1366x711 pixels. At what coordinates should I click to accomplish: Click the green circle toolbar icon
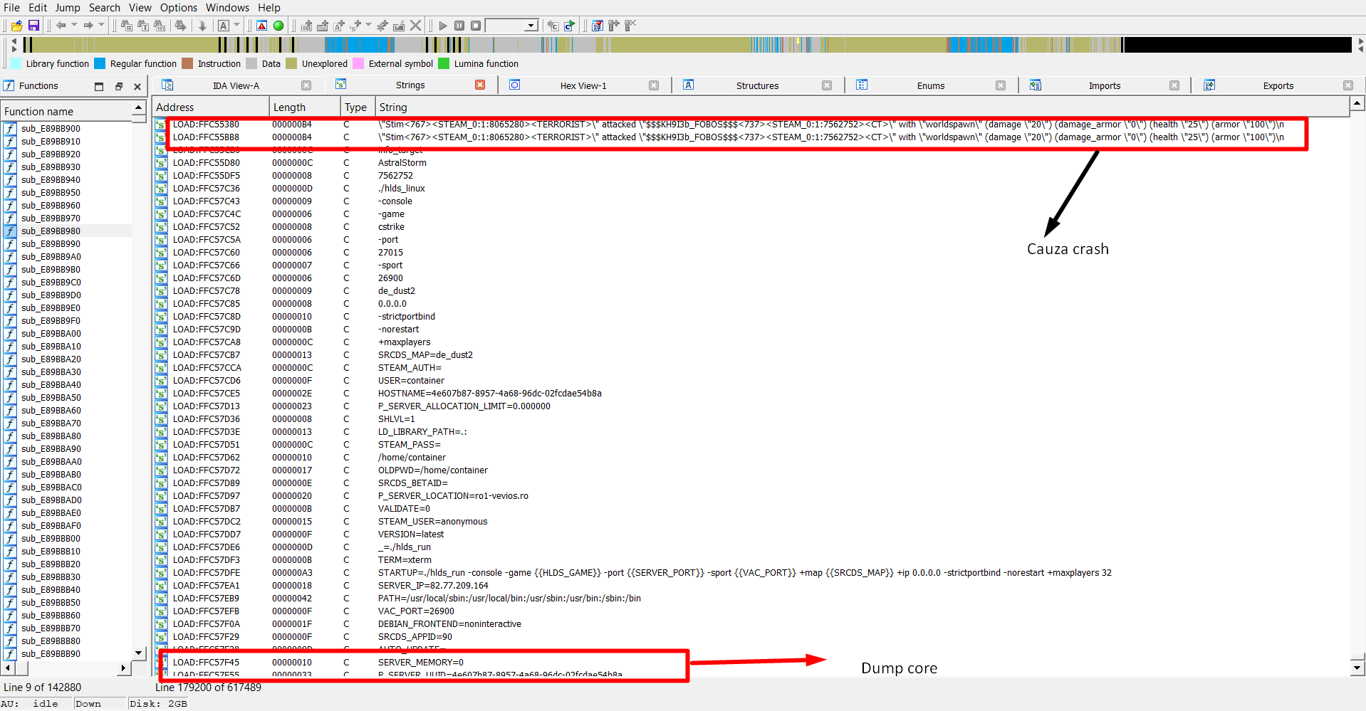coord(278,26)
